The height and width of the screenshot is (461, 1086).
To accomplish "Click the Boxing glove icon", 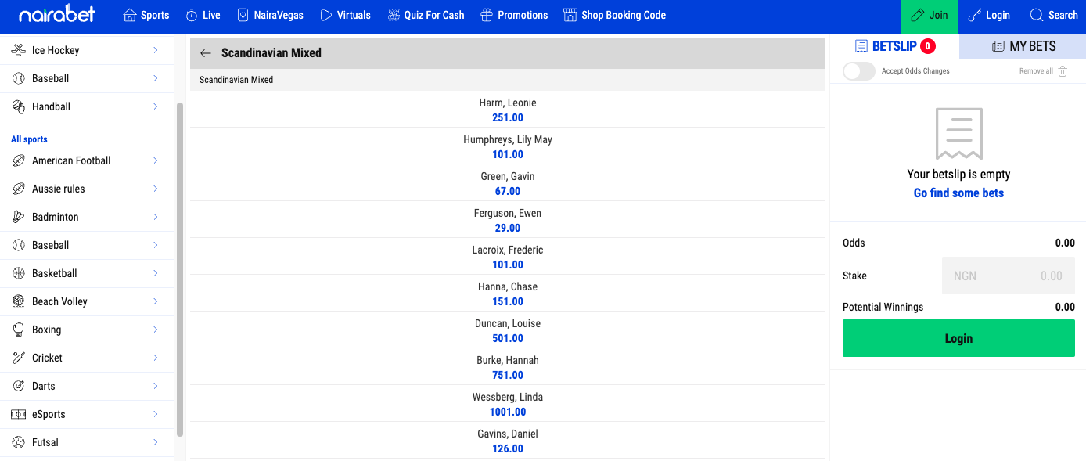I will pos(18,330).
